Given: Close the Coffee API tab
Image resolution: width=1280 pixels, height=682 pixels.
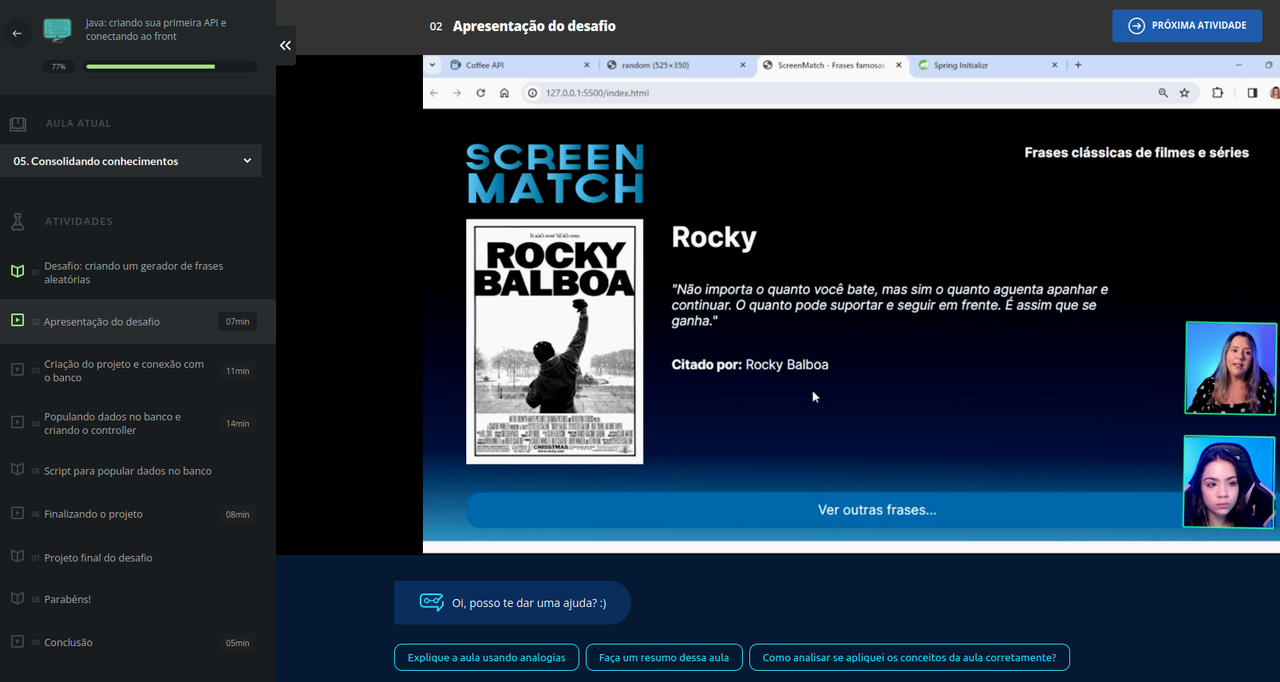Looking at the screenshot, I should (587, 65).
